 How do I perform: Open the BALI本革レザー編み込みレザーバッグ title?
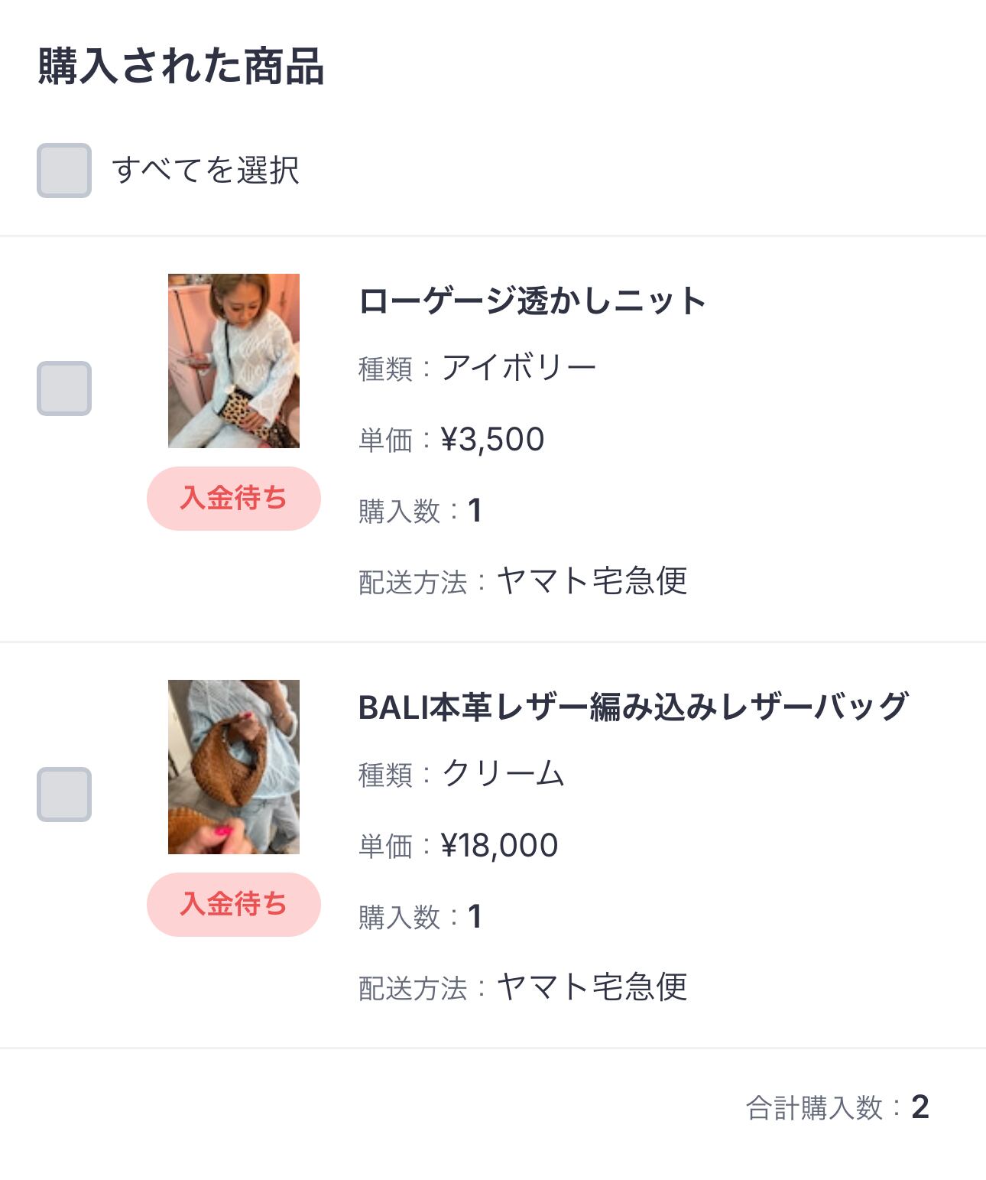(x=633, y=707)
